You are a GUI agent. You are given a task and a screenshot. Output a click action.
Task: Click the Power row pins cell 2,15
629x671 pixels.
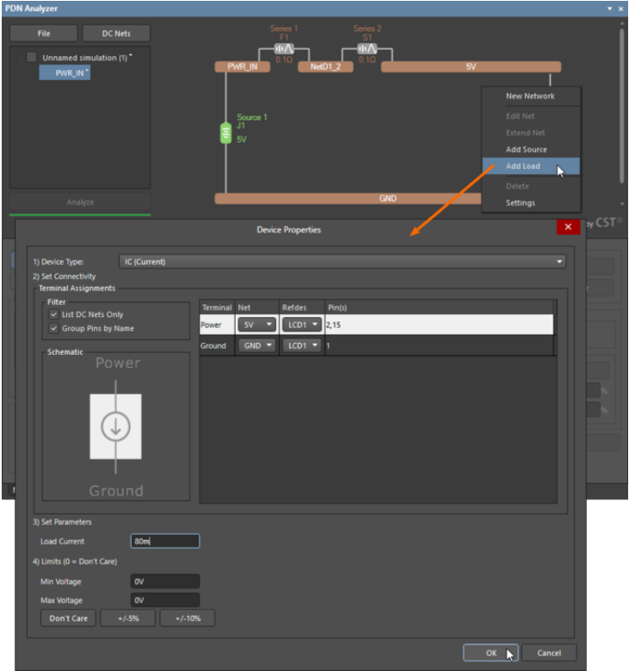click(439, 325)
